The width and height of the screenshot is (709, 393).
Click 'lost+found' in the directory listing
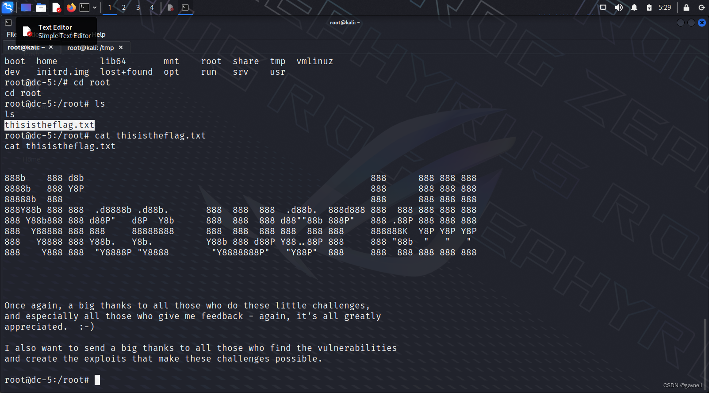click(x=126, y=72)
